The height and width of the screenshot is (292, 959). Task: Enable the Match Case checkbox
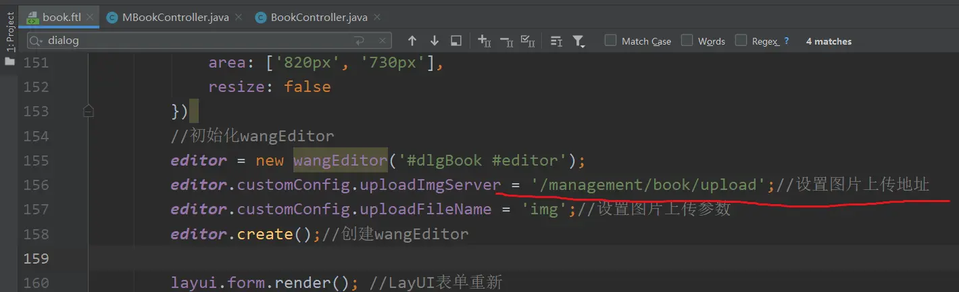coord(610,41)
